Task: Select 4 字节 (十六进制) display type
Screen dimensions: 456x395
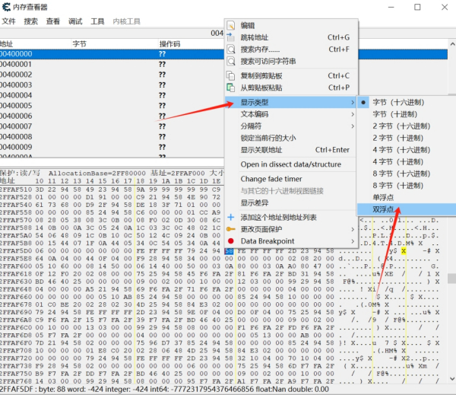Action: point(401,150)
